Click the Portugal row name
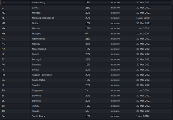Viewport: 173px width, 120px height. 36,60
